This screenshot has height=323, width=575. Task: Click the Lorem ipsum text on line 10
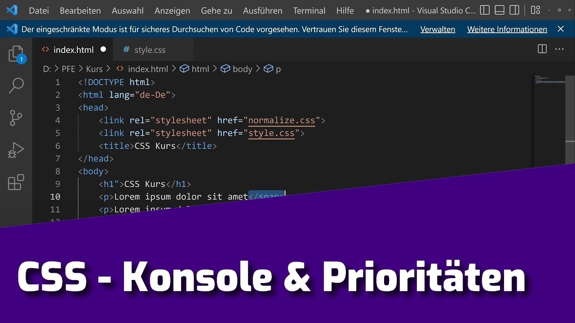click(181, 196)
